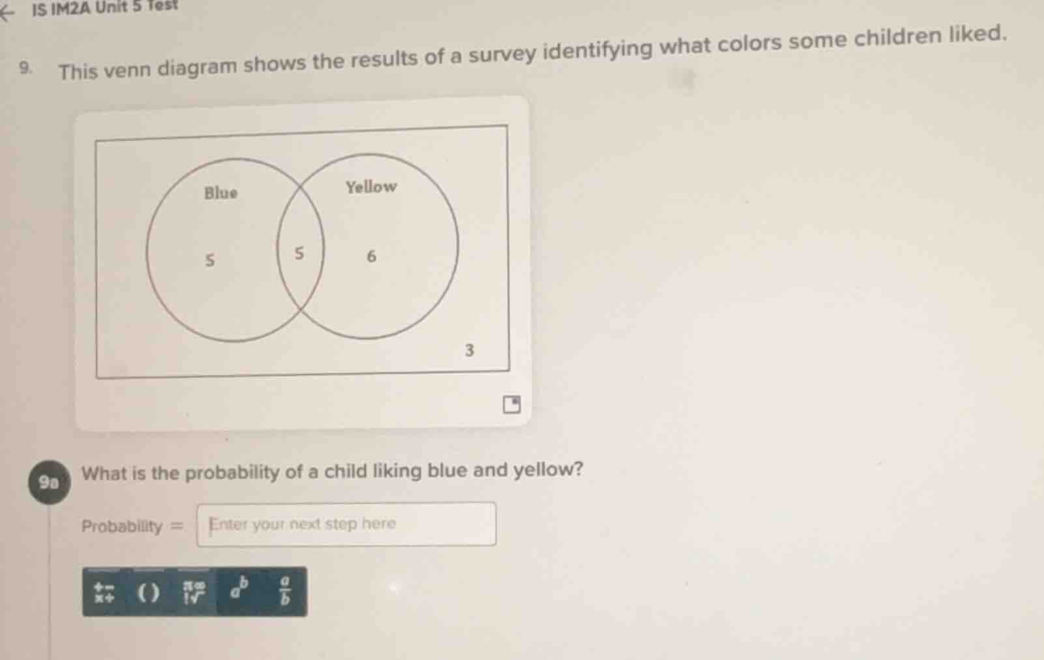Click the number 6 inside the Yellow circle

click(370, 257)
